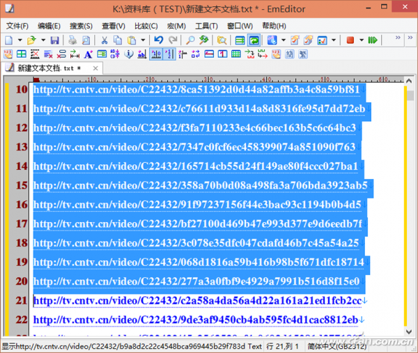
Task: Click the green table grid icon next to 简
Action: (x=236, y=54)
